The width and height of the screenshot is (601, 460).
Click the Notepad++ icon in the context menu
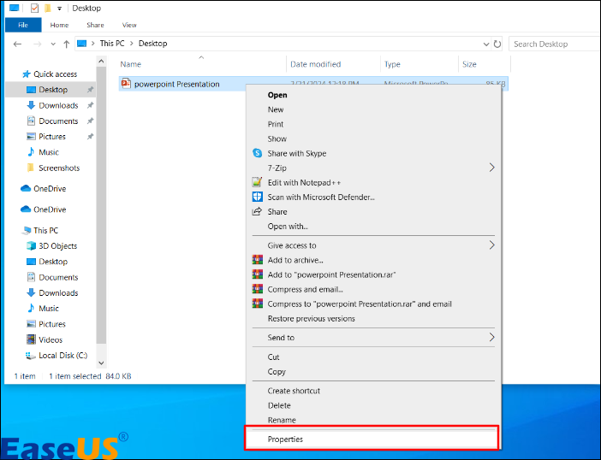[257, 182]
